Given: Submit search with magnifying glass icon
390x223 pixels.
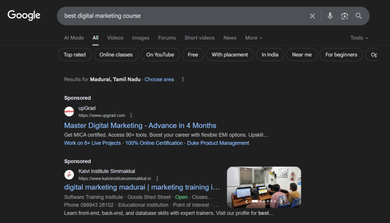Looking at the screenshot, I should pos(358,16).
